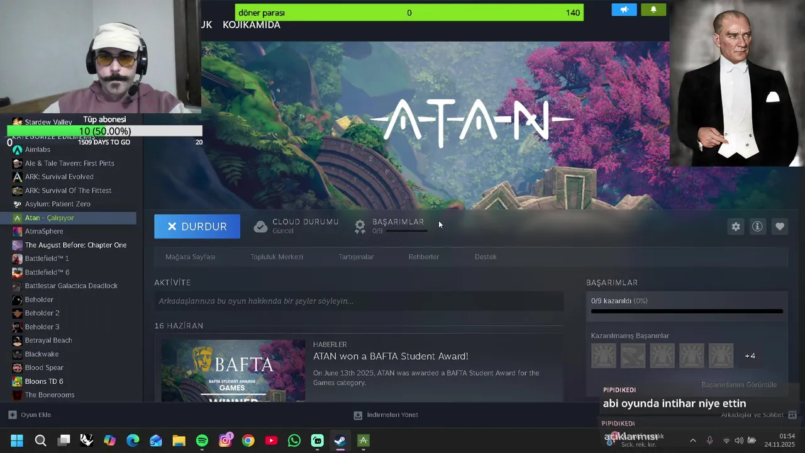Open the Rehberler tab

pos(424,257)
